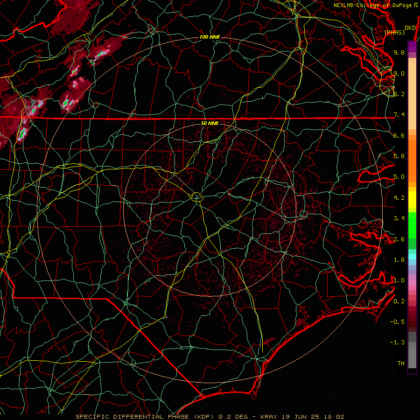Click the 1.8 legend value
This screenshot has height=420, width=420.
click(399, 260)
